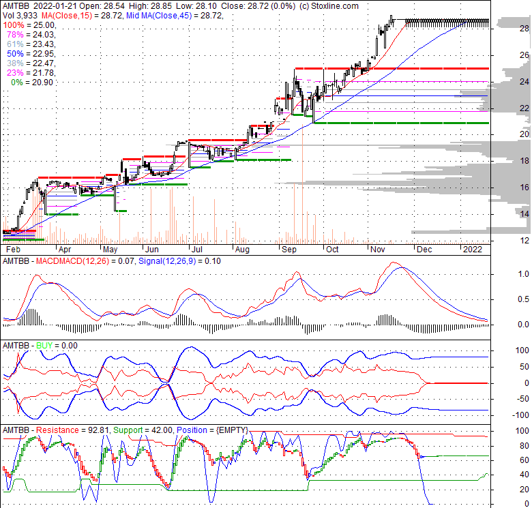Click the 'Oct' month label on time axis
Screen dimensions: 532x508
pos(332,250)
